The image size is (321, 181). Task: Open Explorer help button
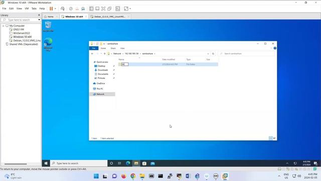[x=275, y=48]
